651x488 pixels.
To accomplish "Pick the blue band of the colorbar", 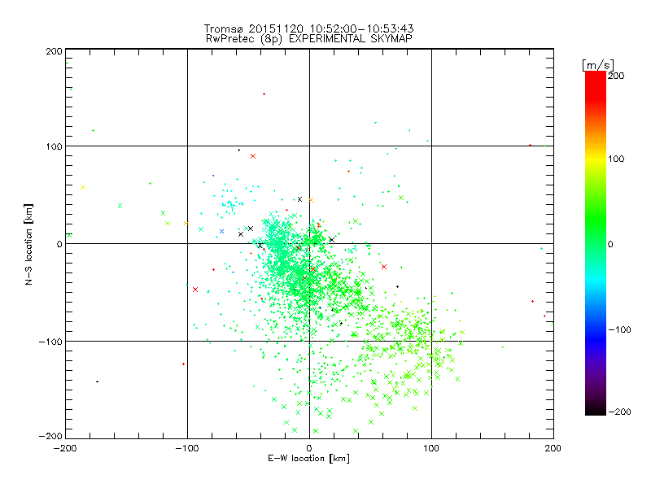I will click(596, 338).
